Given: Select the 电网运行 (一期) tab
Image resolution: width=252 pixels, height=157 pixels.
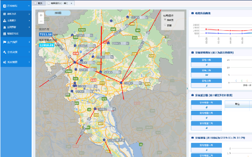Looking at the screenshot, I should tap(59, 3).
